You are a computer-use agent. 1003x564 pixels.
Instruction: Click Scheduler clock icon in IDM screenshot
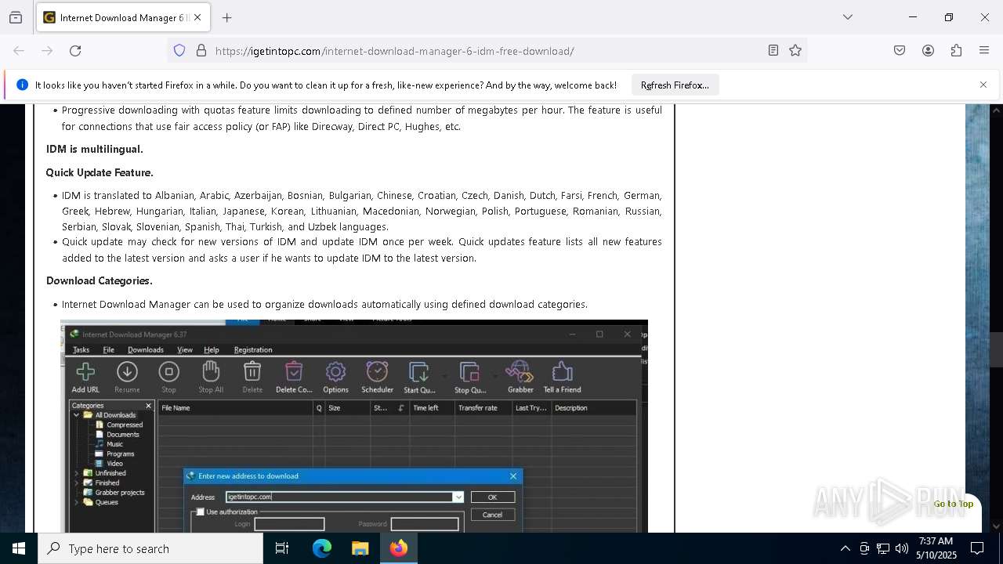(377, 377)
